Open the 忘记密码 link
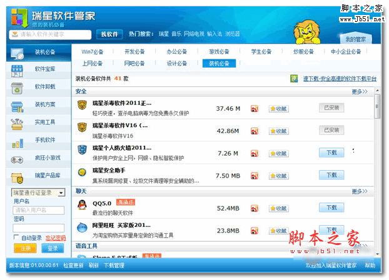389x280 pixels. pyautogui.click(x=56, y=238)
